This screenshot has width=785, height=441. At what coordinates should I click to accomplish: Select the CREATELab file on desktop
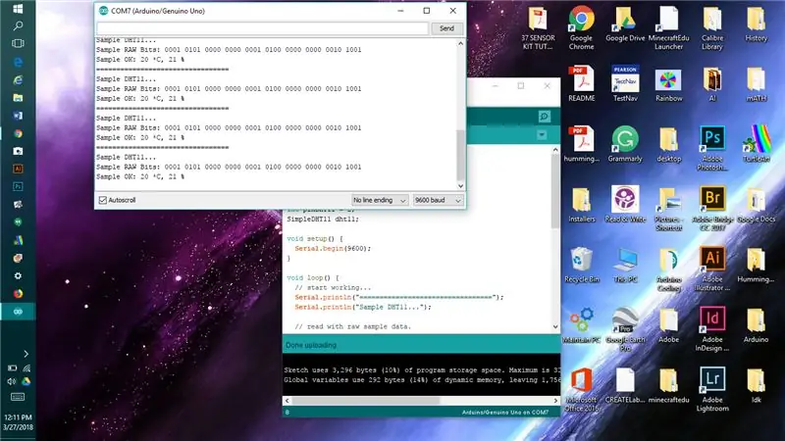(x=625, y=385)
